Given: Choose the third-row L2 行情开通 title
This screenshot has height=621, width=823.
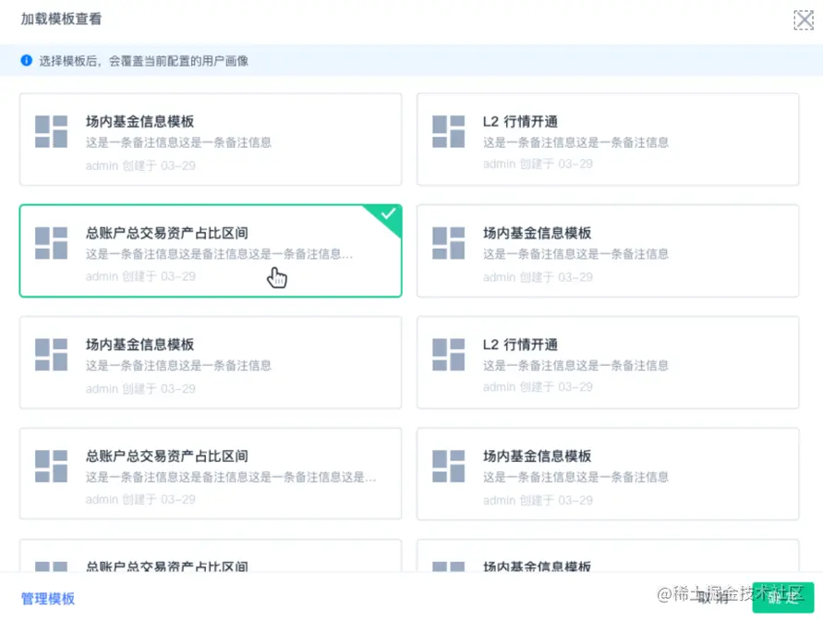Looking at the screenshot, I should [520, 345].
